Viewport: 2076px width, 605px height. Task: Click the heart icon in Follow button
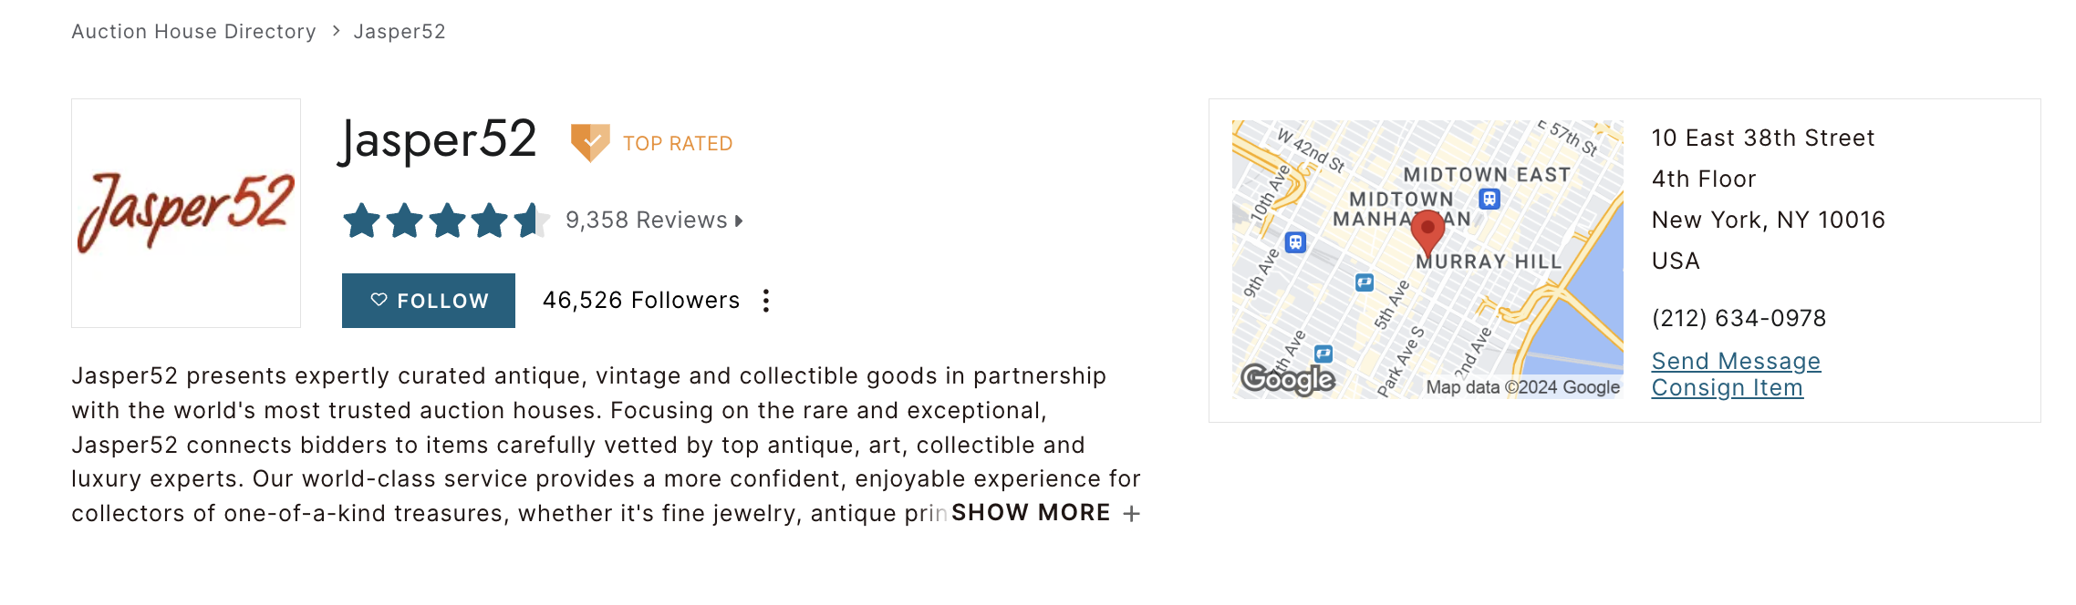coord(379,300)
